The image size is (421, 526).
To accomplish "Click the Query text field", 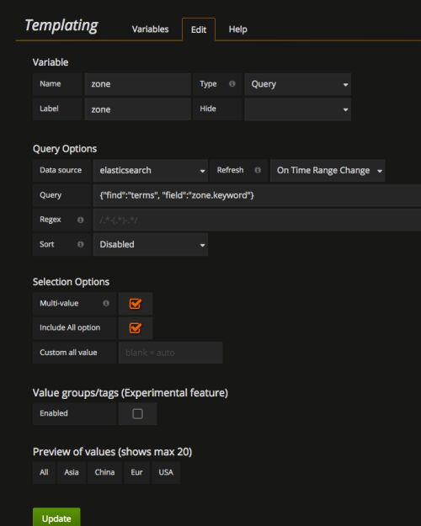I will click(257, 195).
